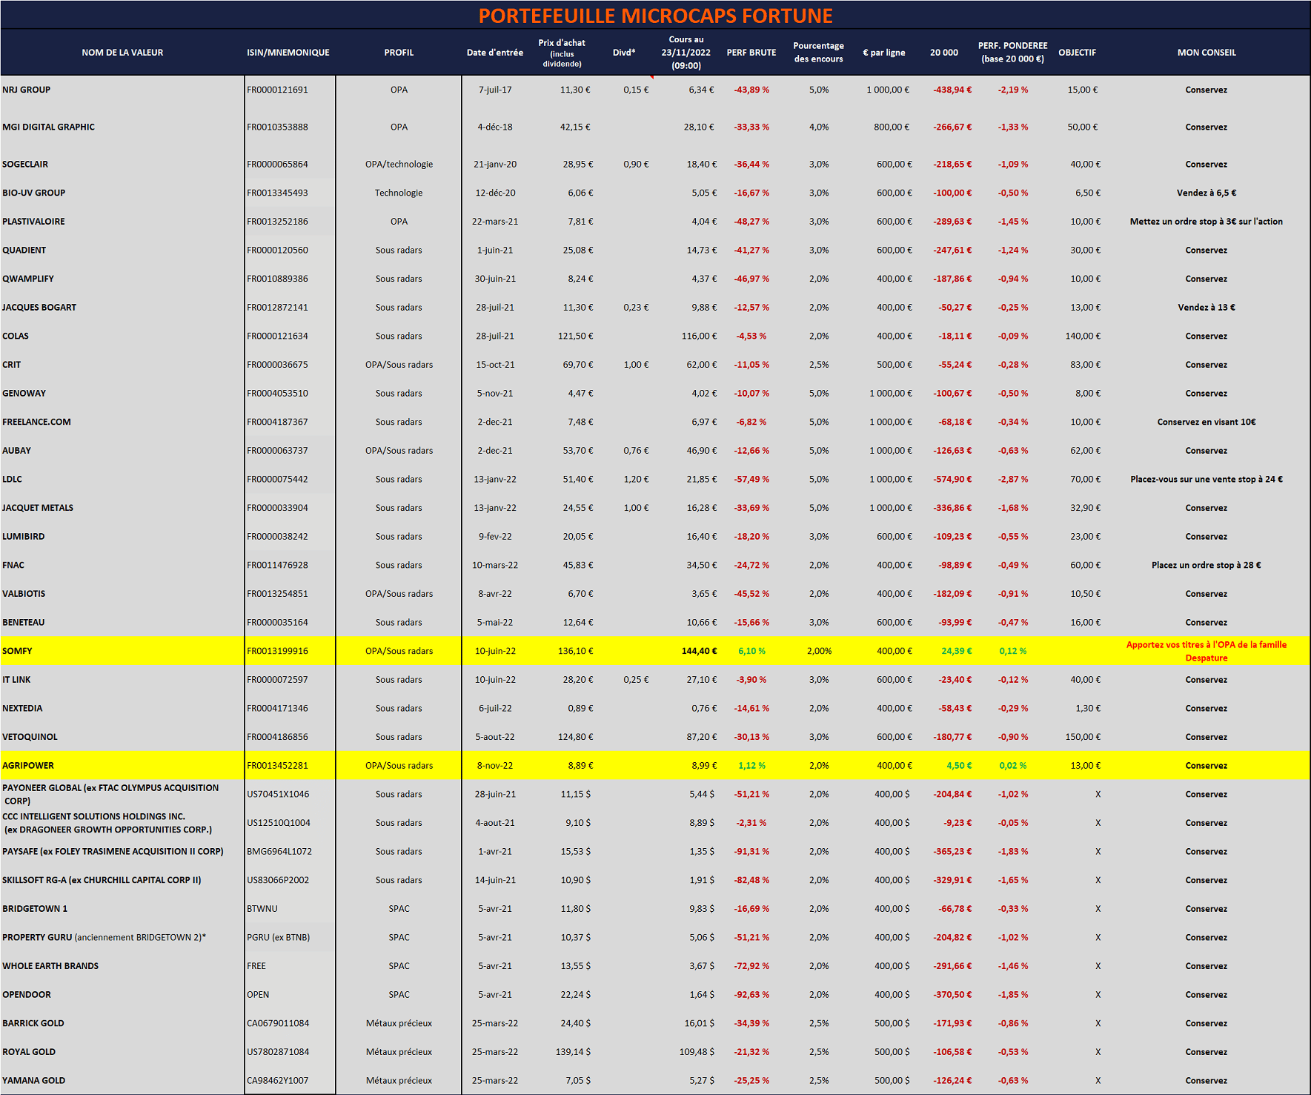
Task: Select the JACQUET METALS name cell
Action: click(38, 508)
